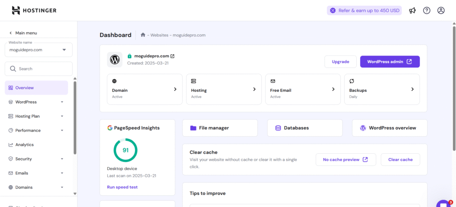
Task: Open the Performance sidebar menu item
Action: (x=37, y=131)
